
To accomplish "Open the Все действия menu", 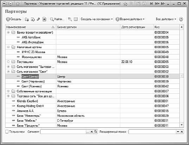I will tap(166, 19).
